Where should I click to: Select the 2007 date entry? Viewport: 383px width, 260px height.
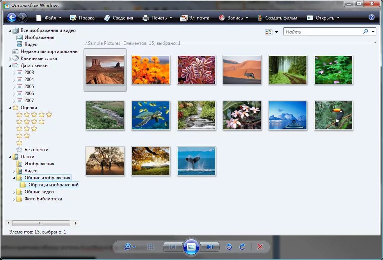point(29,101)
